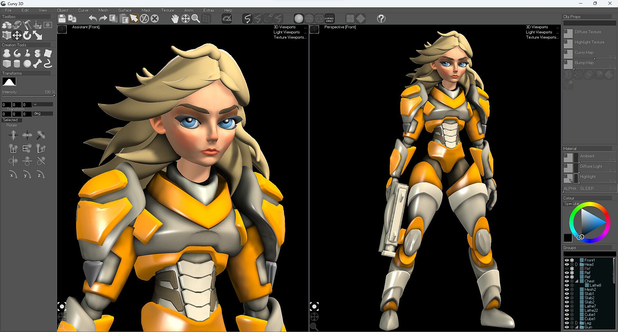The width and height of the screenshot is (618, 332).
Task: Expand the Leg group folder
Action: click(577, 323)
